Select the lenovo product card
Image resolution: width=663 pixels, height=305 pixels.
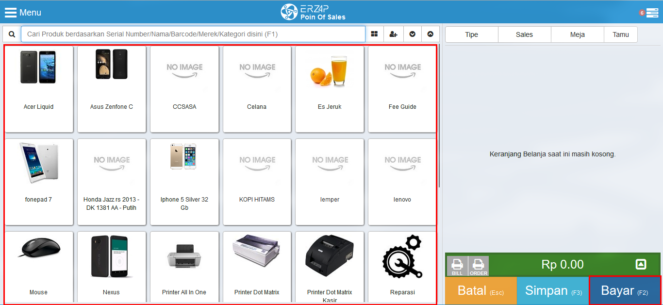point(402,182)
